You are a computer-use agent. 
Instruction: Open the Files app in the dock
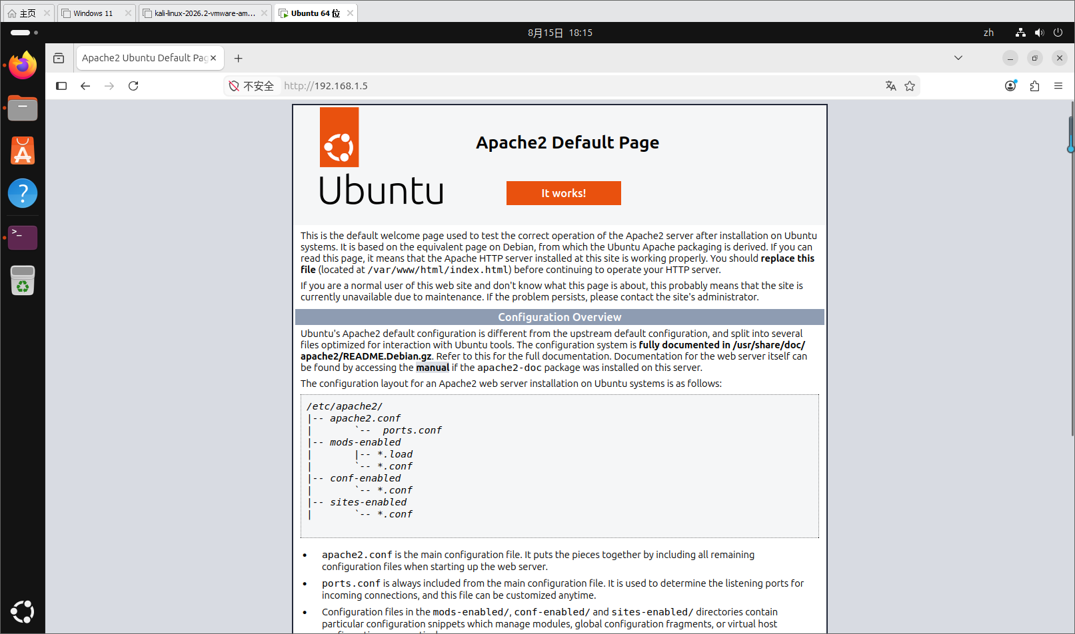[x=23, y=108]
